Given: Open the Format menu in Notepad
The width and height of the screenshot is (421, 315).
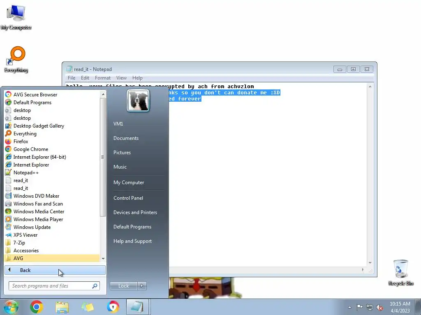Looking at the screenshot, I should click(102, 78).
